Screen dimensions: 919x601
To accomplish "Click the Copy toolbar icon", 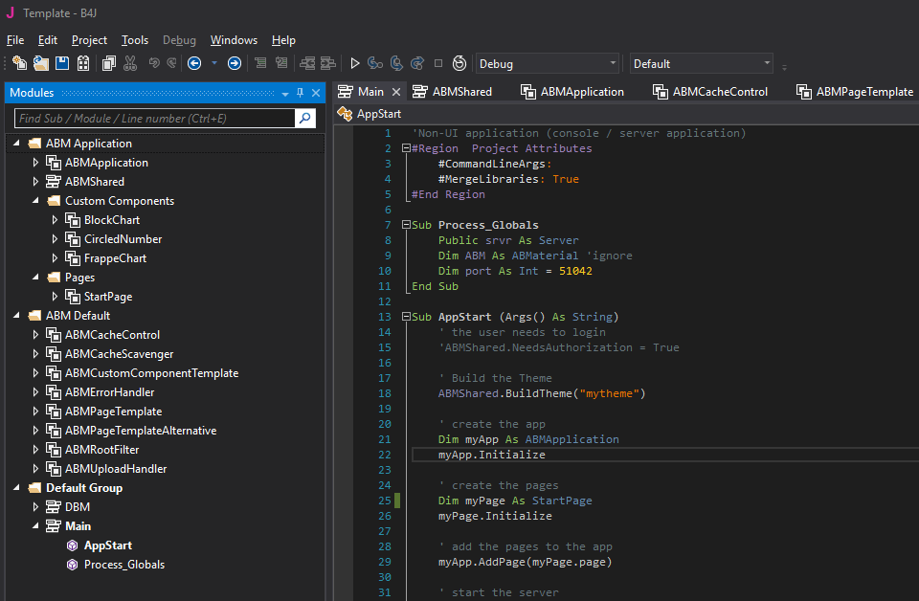I will coord(109,63).
